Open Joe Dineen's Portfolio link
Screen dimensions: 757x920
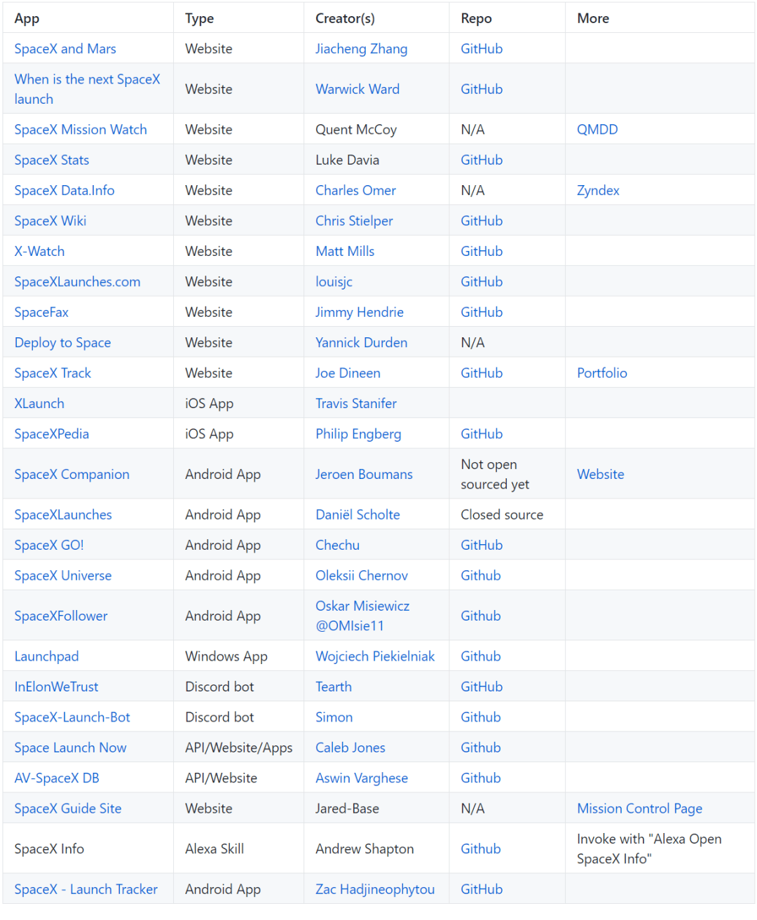(x=601, y=373)
